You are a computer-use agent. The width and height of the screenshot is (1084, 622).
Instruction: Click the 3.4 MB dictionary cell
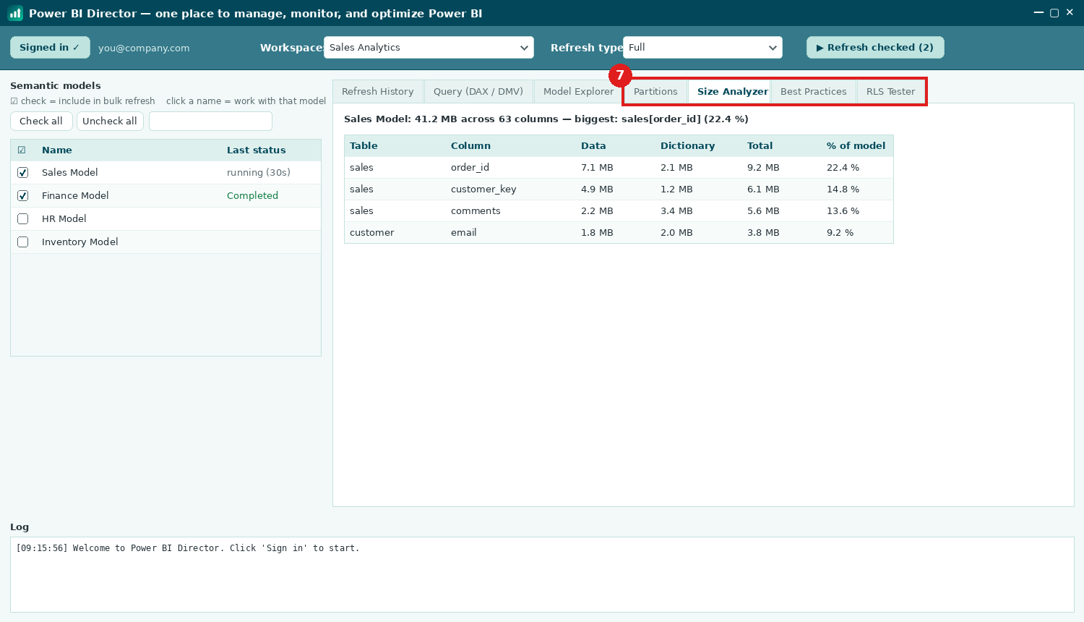point(676,211)
